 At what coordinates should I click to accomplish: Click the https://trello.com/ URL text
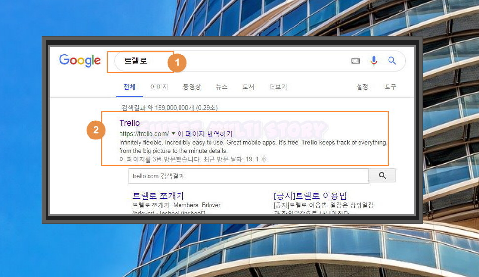click(144, 134)
